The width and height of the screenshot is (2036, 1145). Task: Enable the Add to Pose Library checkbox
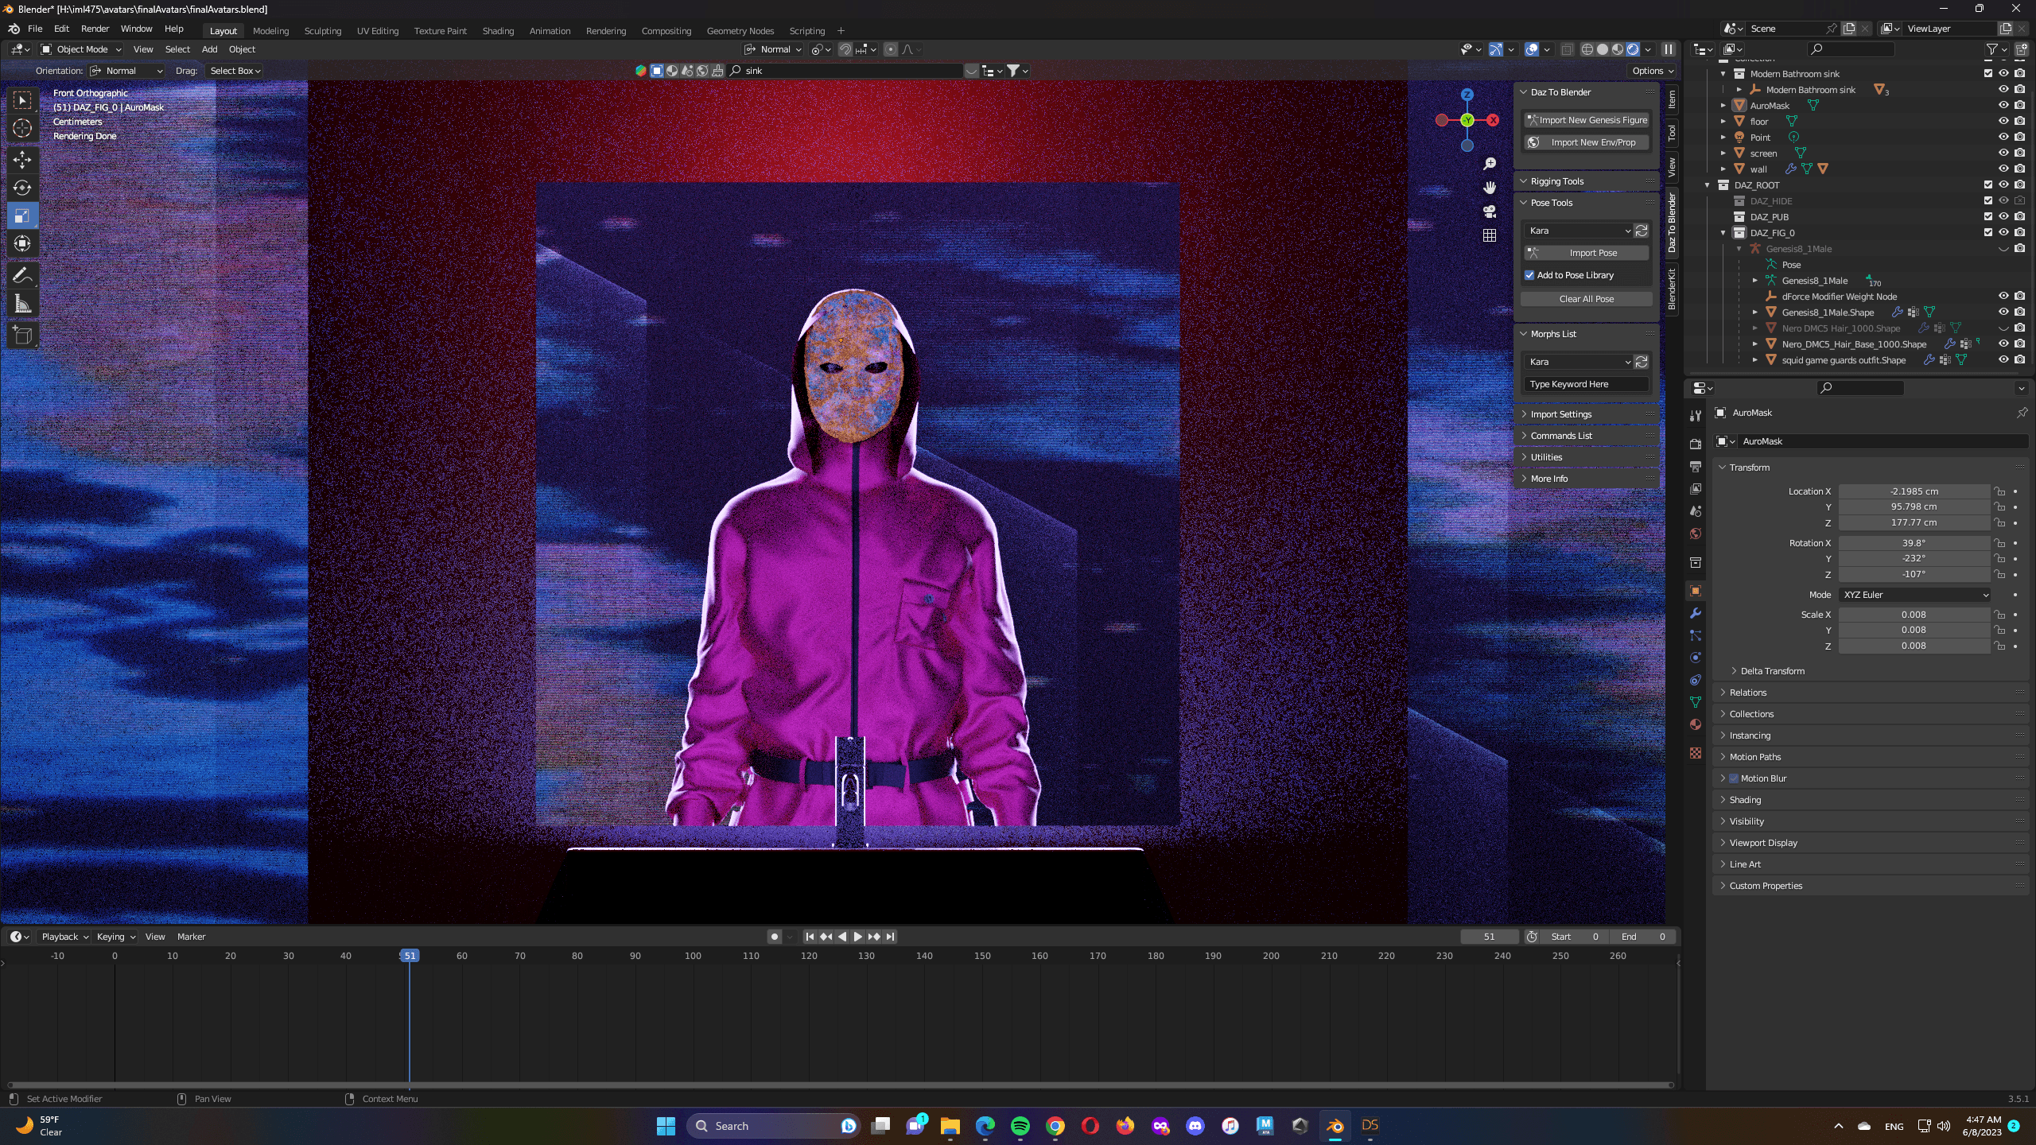[1529, 275]
